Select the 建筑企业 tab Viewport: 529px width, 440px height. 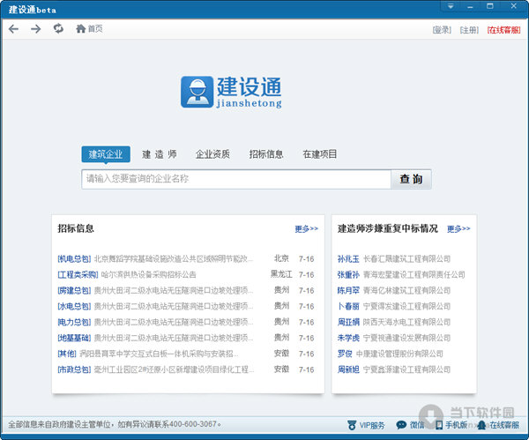click(106, 154)
